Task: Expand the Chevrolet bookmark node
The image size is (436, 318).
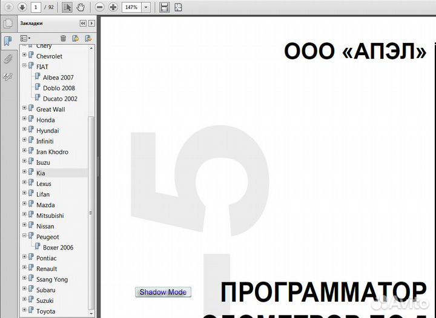Action: (x=24, y=55)
